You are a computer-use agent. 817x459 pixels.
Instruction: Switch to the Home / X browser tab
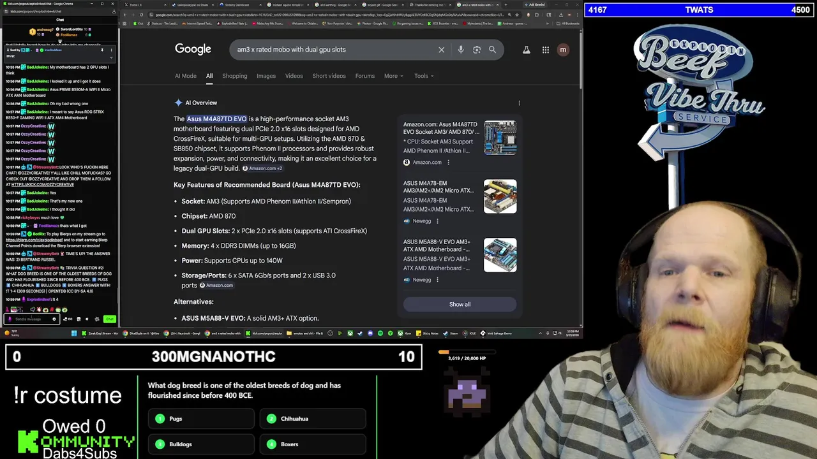pyautogui.click(x=144, y=4)
